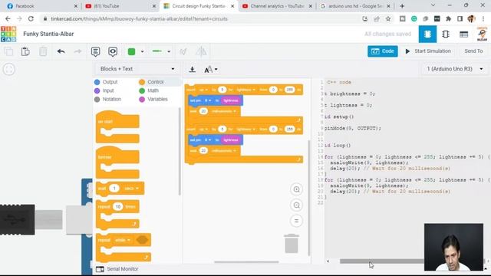491x276 pixels.
Task: Switch to the arduino uno hd Google tab
Action: click(355, 6)
